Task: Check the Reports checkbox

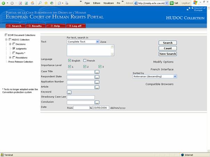Action: (x=14, y=53)
